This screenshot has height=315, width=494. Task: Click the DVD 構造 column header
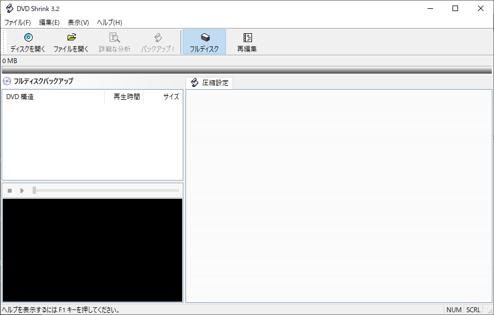[53, 97]
